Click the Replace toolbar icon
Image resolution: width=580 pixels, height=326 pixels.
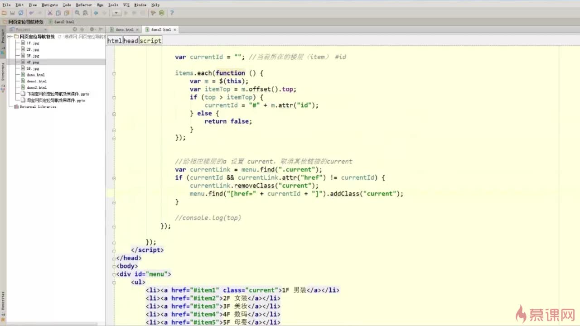click(x=86, y=13)
